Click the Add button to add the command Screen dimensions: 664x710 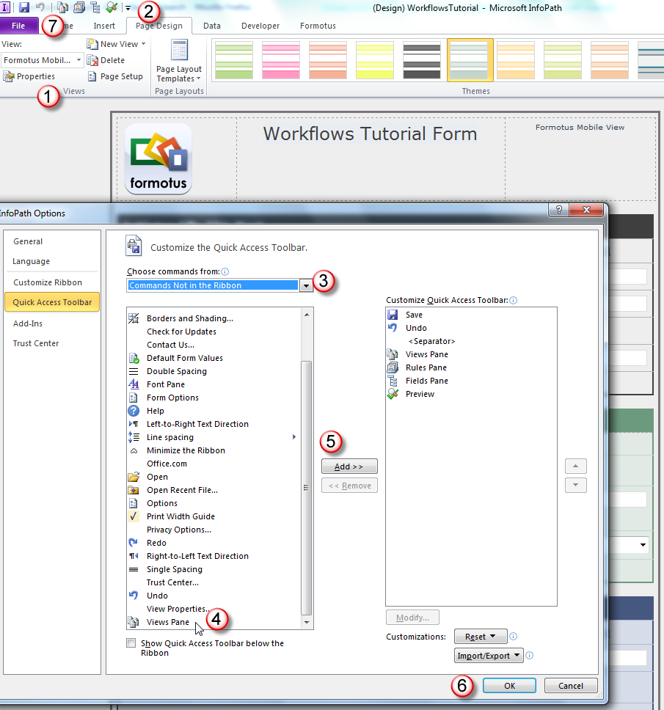tap(349, 466)
